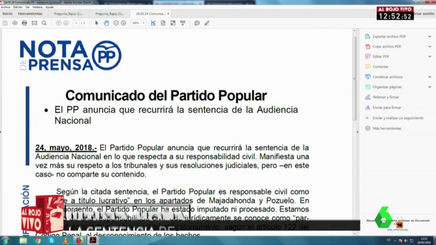
Task: Zoom out with the minus icon
Action: click(116, 23)
